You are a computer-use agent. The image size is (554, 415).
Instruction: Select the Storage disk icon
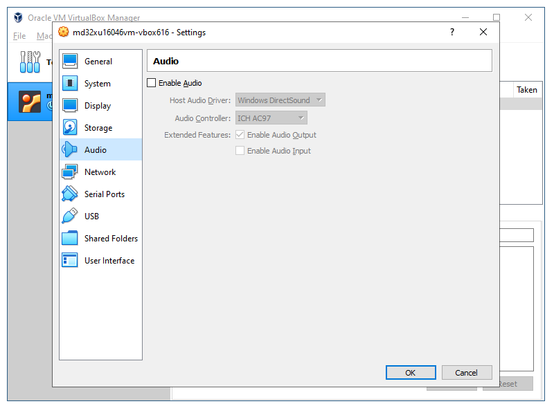coord(70,128)
